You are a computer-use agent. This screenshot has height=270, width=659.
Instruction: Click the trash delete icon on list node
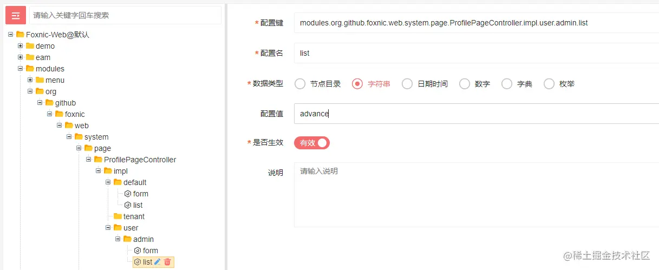pos(167,262)
